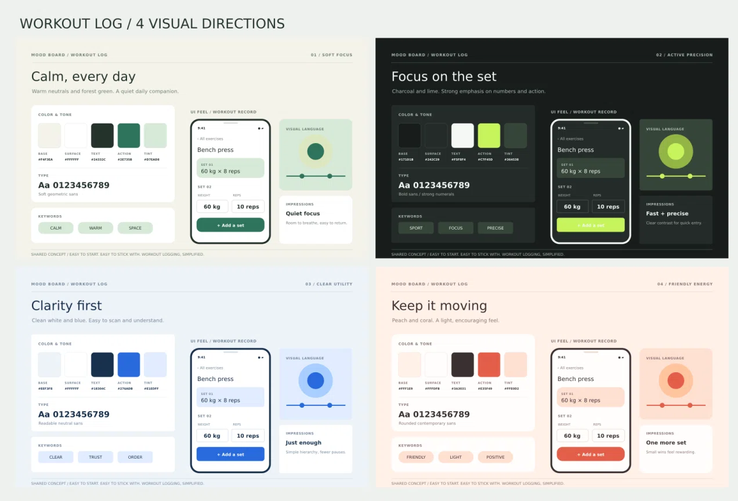Click the blue slider under Visual Language
The image size is (738, 501).
click(316, 405)
